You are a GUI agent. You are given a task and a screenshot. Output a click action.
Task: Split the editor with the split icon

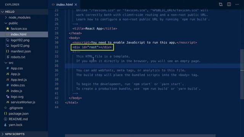pos(229,4)
